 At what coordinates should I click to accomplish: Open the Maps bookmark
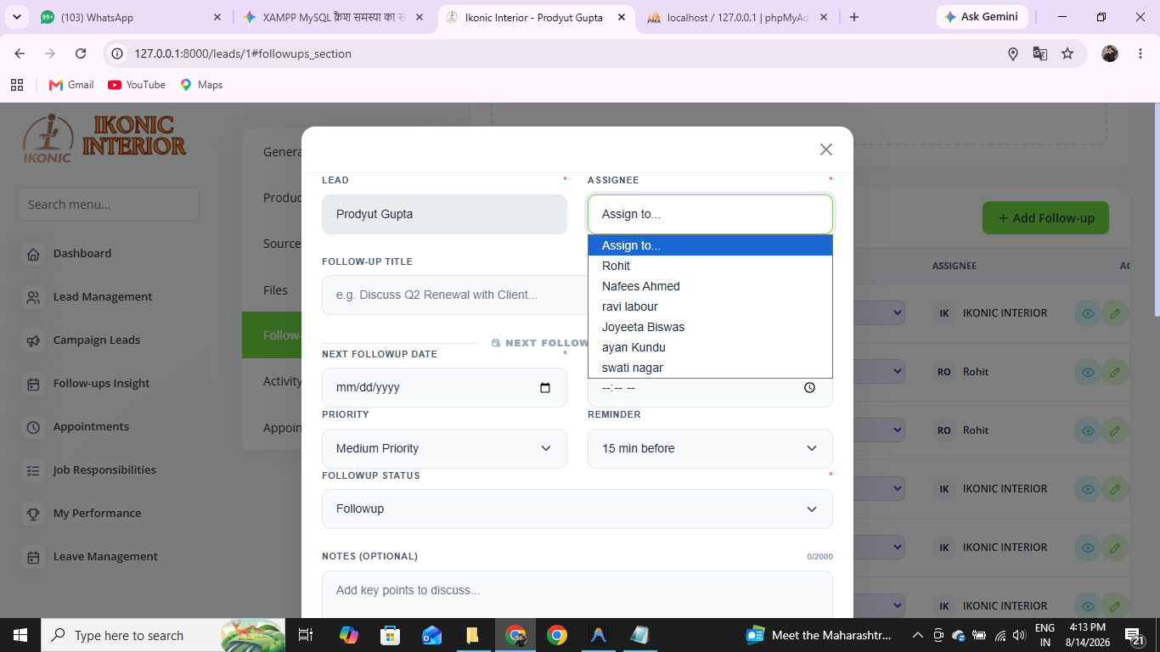(201, 85)
